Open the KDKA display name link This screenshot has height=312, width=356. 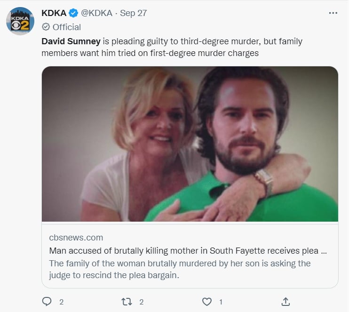tap(54, 13)
